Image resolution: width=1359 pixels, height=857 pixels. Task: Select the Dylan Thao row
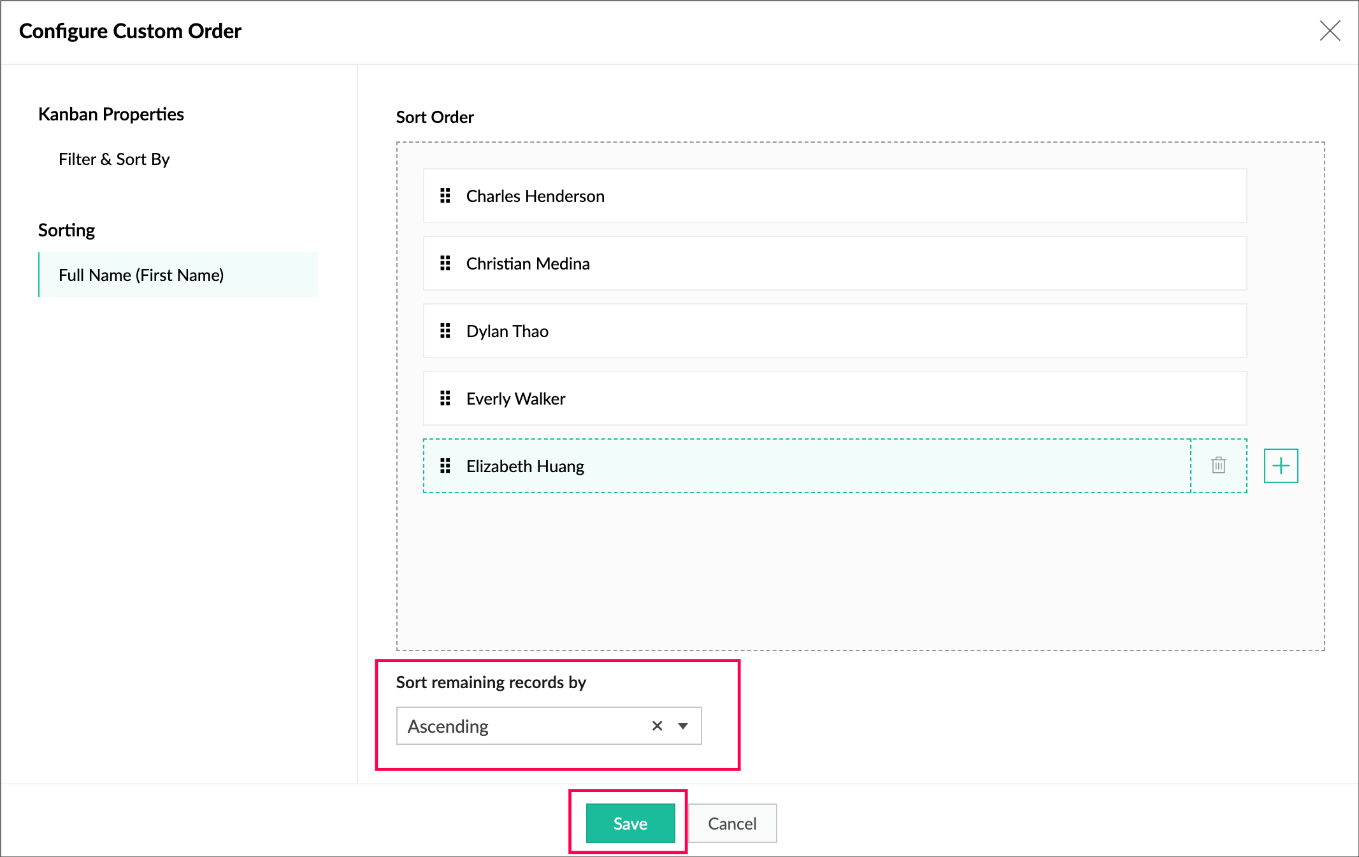[x=835, y=331]
